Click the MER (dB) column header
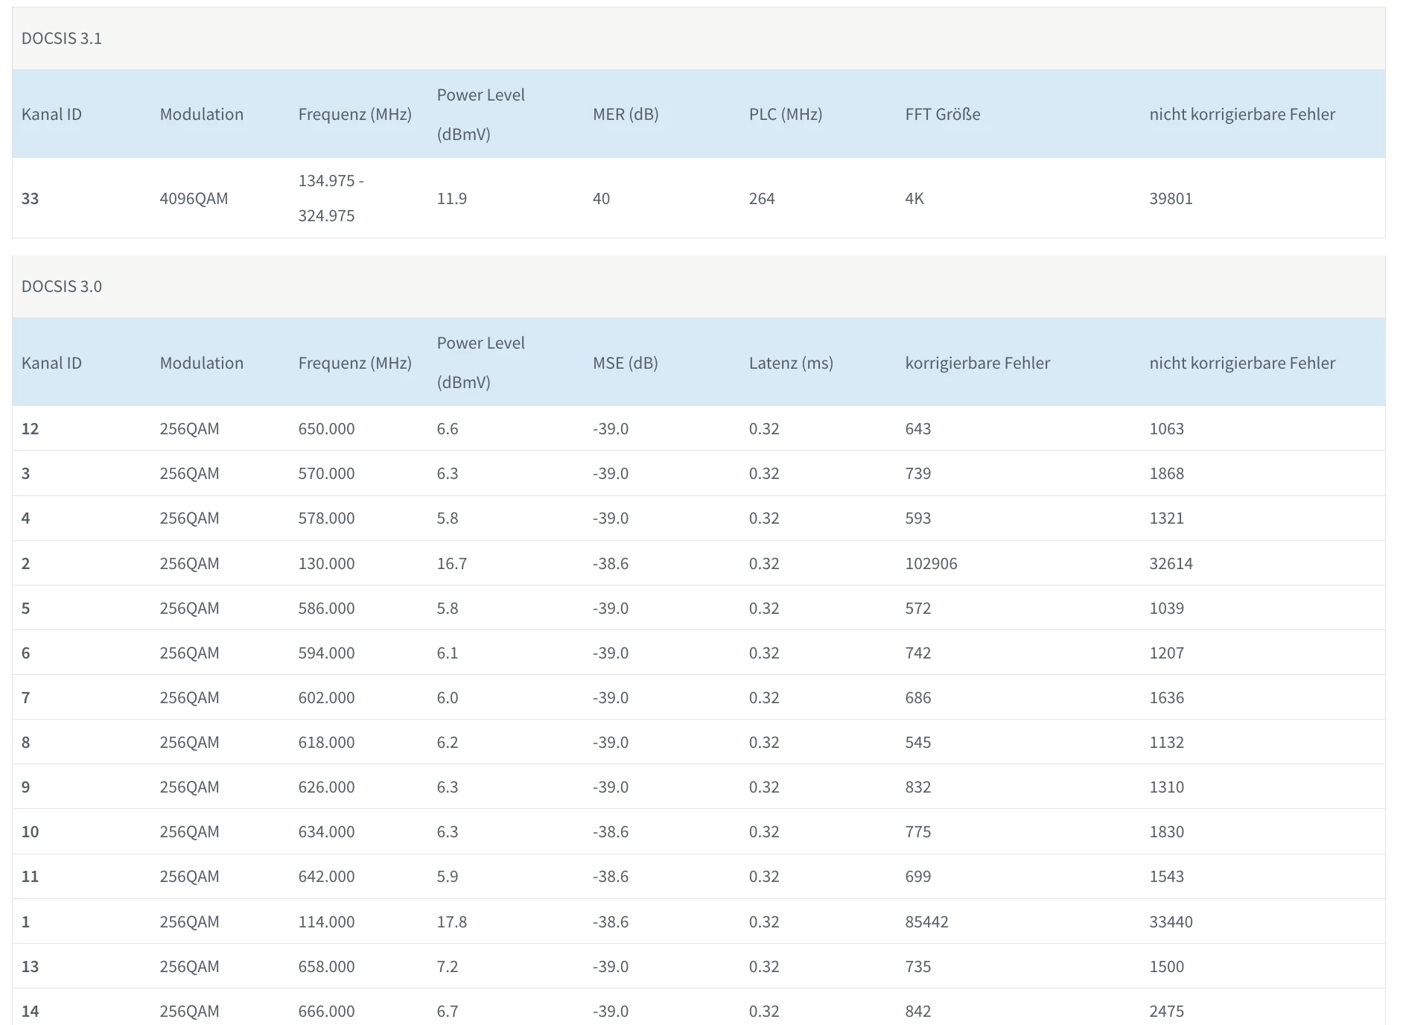Viewport: 1403px width, 1025px height. pos(626,115)
